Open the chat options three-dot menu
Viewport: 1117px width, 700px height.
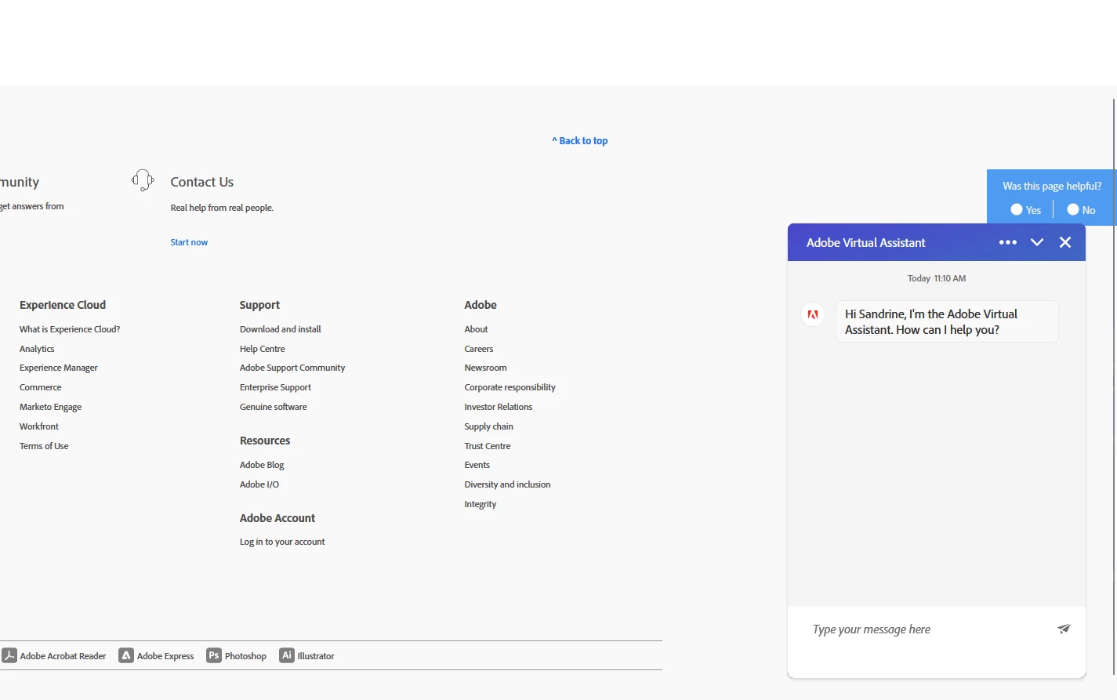click(x=1008, y=242)
